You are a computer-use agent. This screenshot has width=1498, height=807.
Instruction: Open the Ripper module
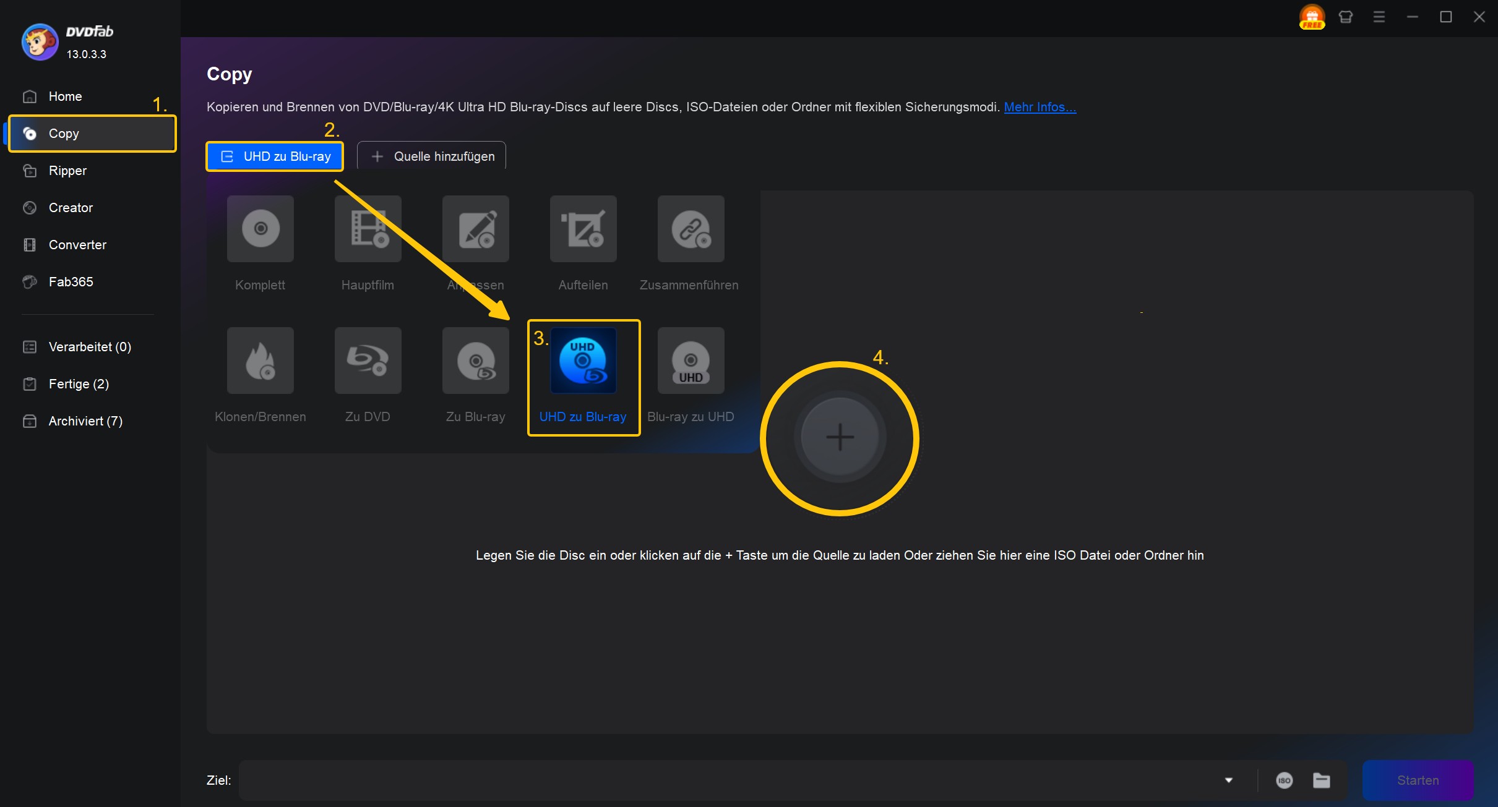click(x=67, y=171)
